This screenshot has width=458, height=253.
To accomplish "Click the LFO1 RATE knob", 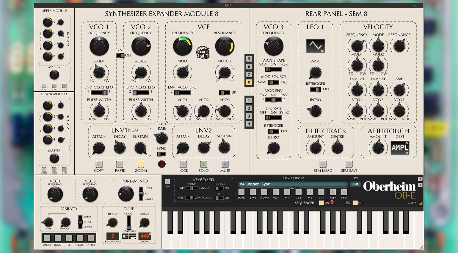I will (162, 138).
